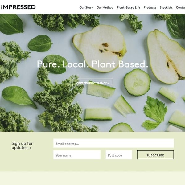Click the IMPRESSED logo
The width and height of the screenshot is (185, 185).
[18, 7]
